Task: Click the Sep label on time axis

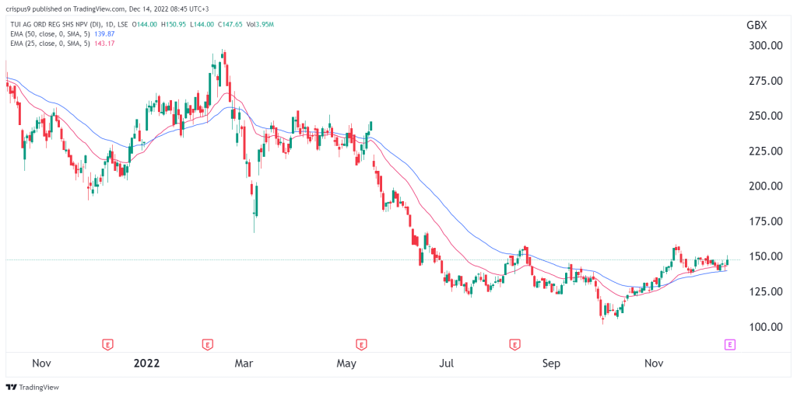Action: click(551, 364)
